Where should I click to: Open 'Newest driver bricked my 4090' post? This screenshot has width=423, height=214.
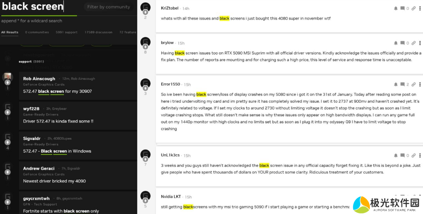(54, 181)
